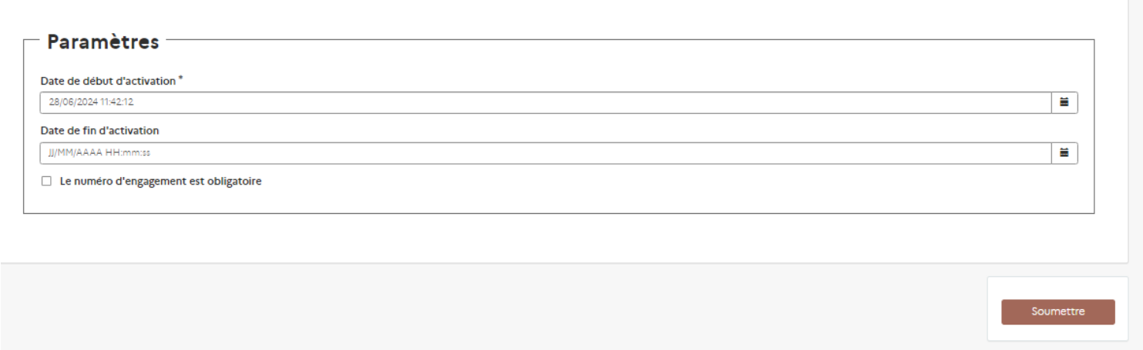Select the Paramètres section heading
Image resolution: width=1143 pixels, height=350 pixels.
click(103, 42)
